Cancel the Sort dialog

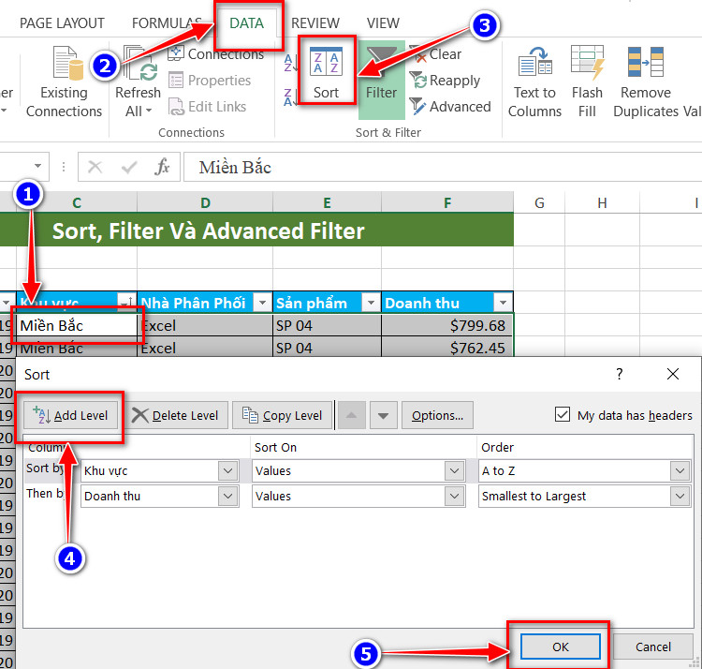(652, 647)
